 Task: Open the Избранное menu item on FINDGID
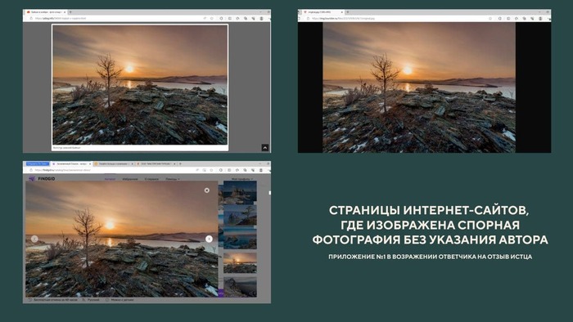point(130,179)
